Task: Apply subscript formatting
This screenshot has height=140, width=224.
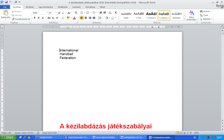Action: [53, 18]
